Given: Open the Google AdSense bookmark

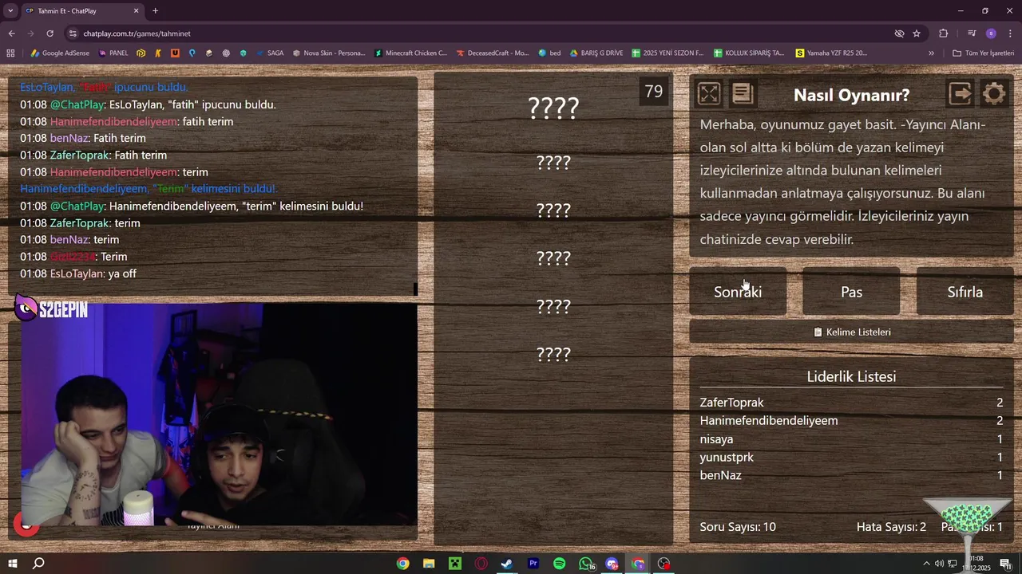Looking at the screenshot, I should click(61, 53).
